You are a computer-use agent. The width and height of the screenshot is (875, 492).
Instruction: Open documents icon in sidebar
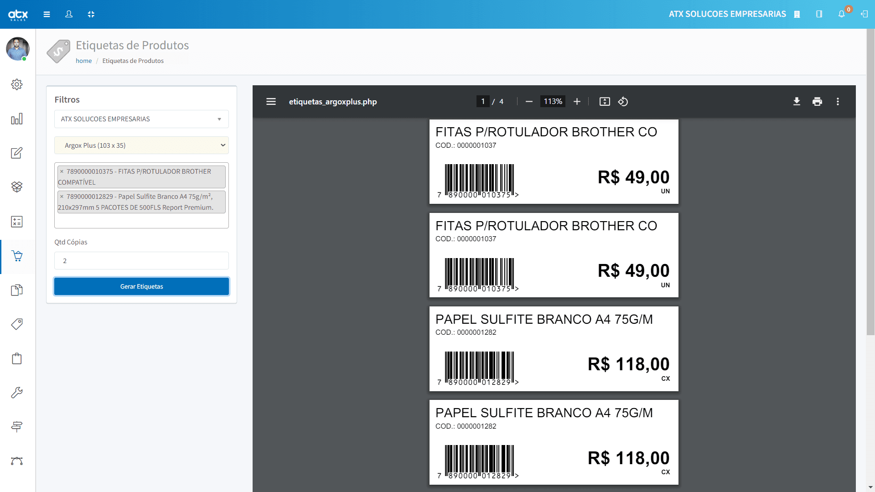coord(17,290)
